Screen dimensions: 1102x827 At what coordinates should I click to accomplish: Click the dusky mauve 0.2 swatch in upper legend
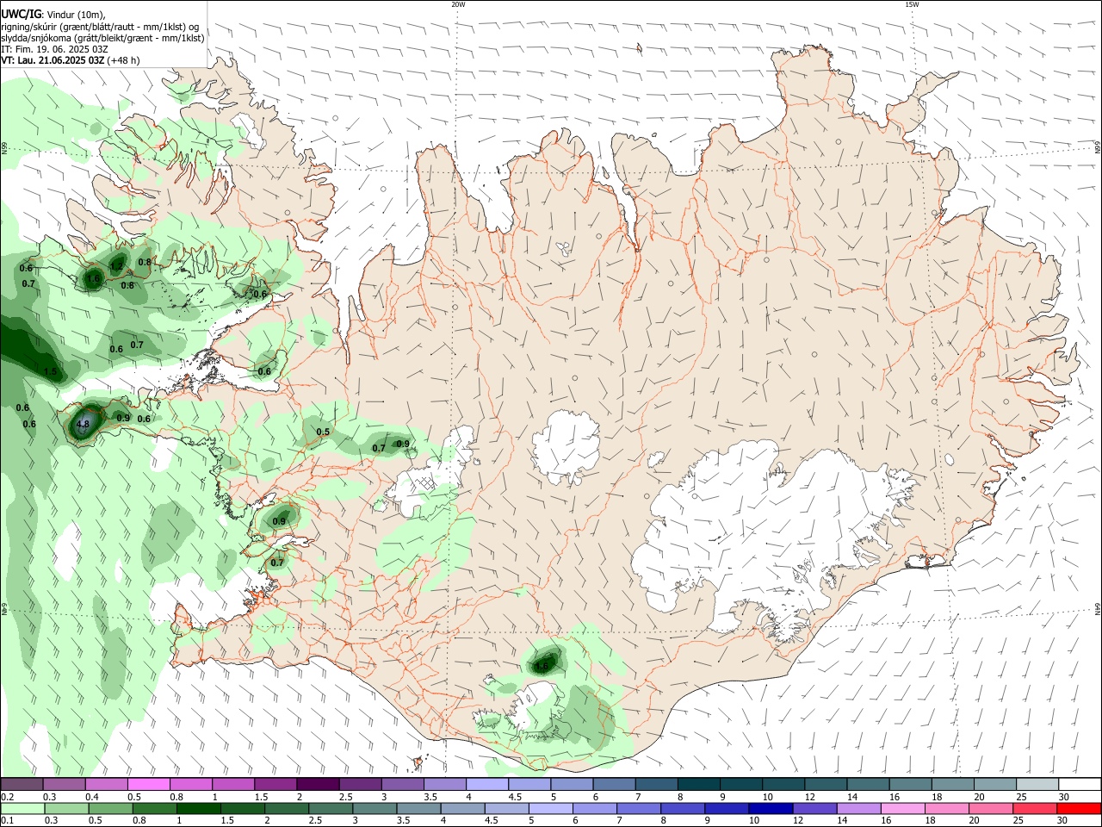tap(22, 785)
